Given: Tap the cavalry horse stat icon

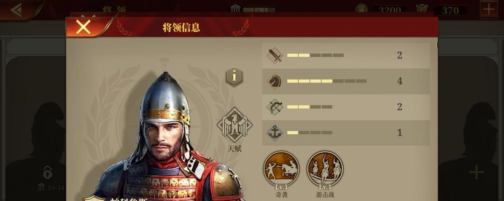Looking at the screenshot, I should (x=275, y=81).
